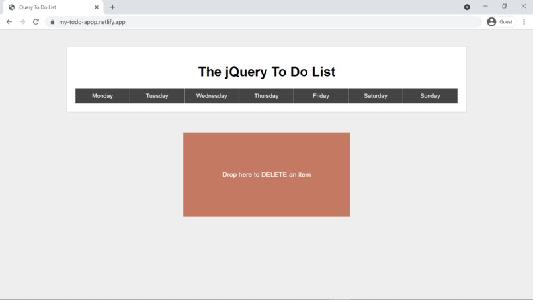Restore down the browser window
The width and height of the screenshot is (533, 300).
505,6
